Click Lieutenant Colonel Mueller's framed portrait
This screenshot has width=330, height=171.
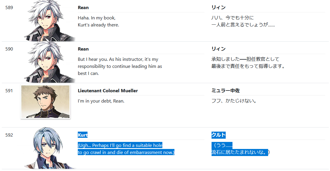click(45, 102)
